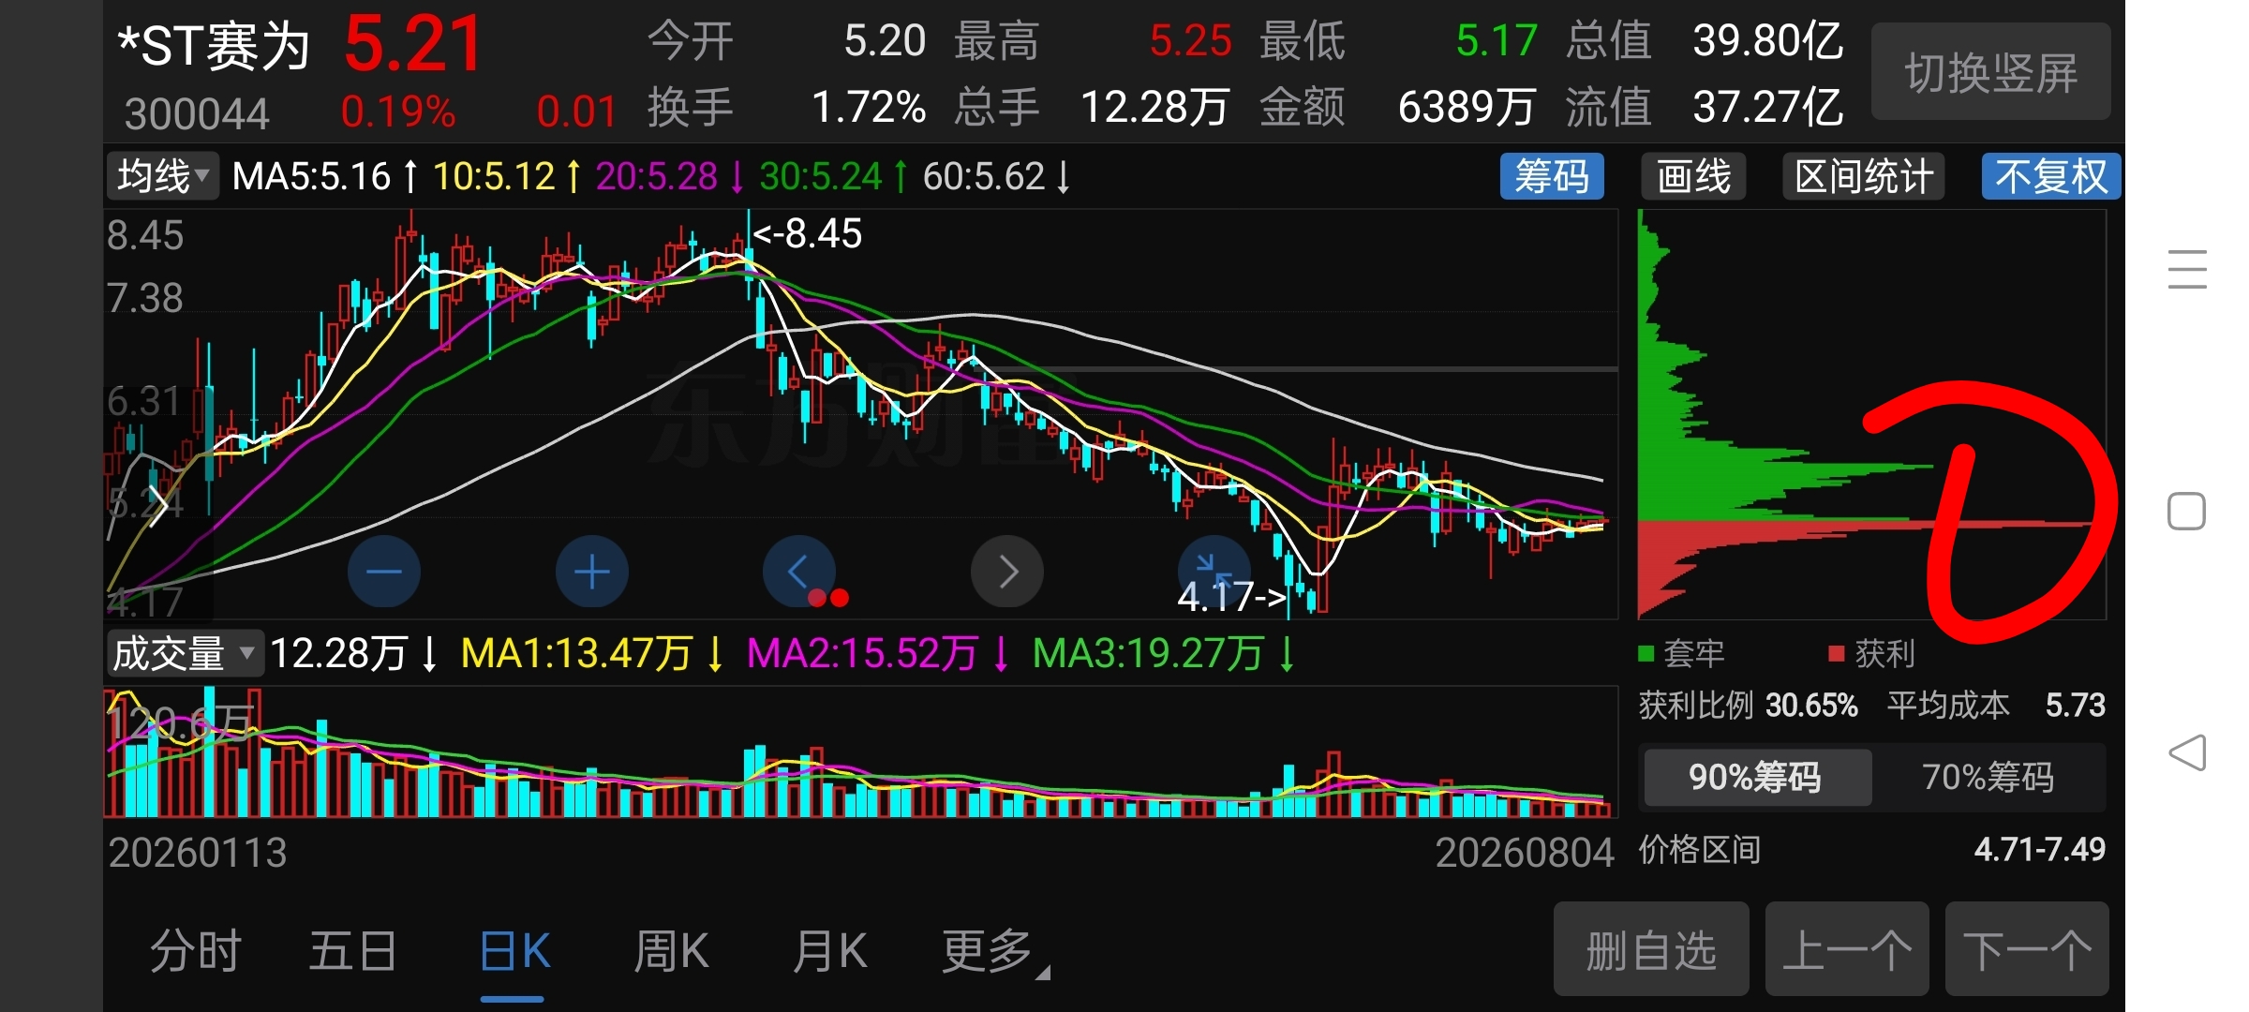Screen dimensions: 2249x1012
Task: Shift chart to earlier dates with left arrow
Action: (798, 571)
